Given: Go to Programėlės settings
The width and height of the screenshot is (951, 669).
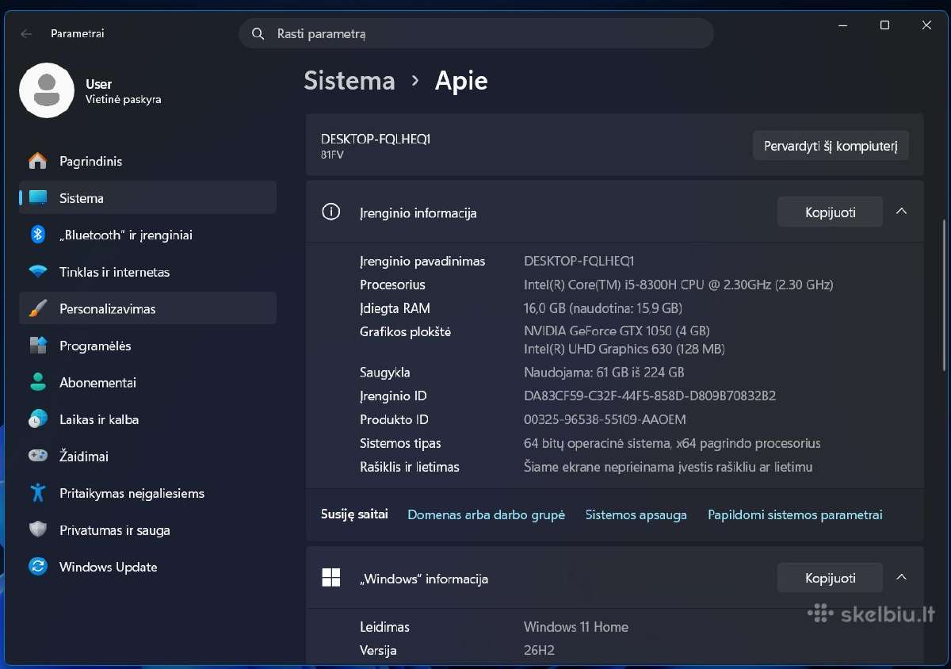Looking at the screenshot, I should [x=147, y=346].
